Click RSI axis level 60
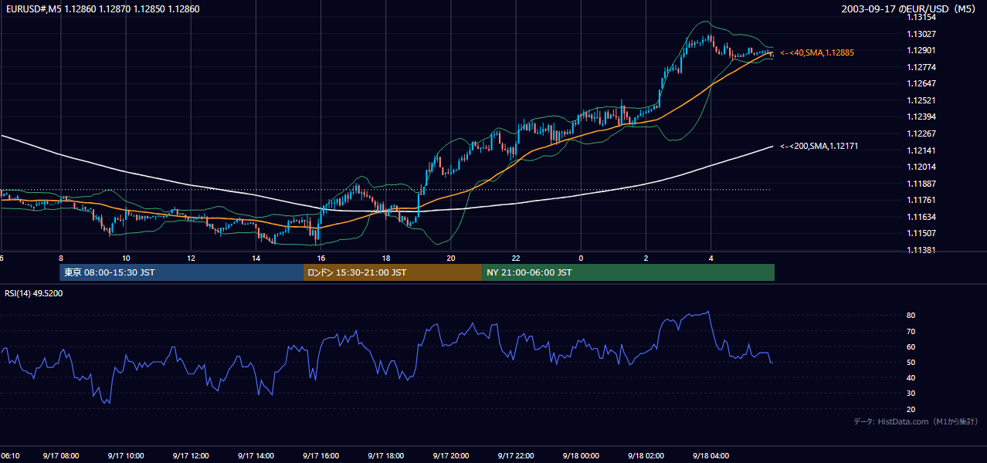Viewport: 987px width, 463px height. click(911, 346)
